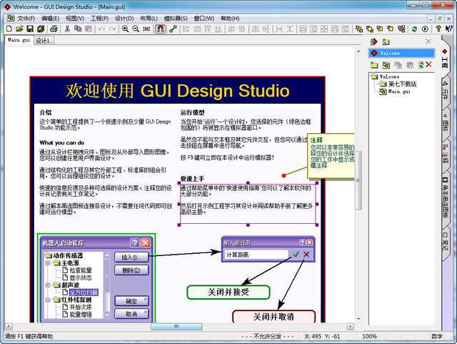
Task: Select the 关闭并接受 green box
Action: (x=228, y=292)
